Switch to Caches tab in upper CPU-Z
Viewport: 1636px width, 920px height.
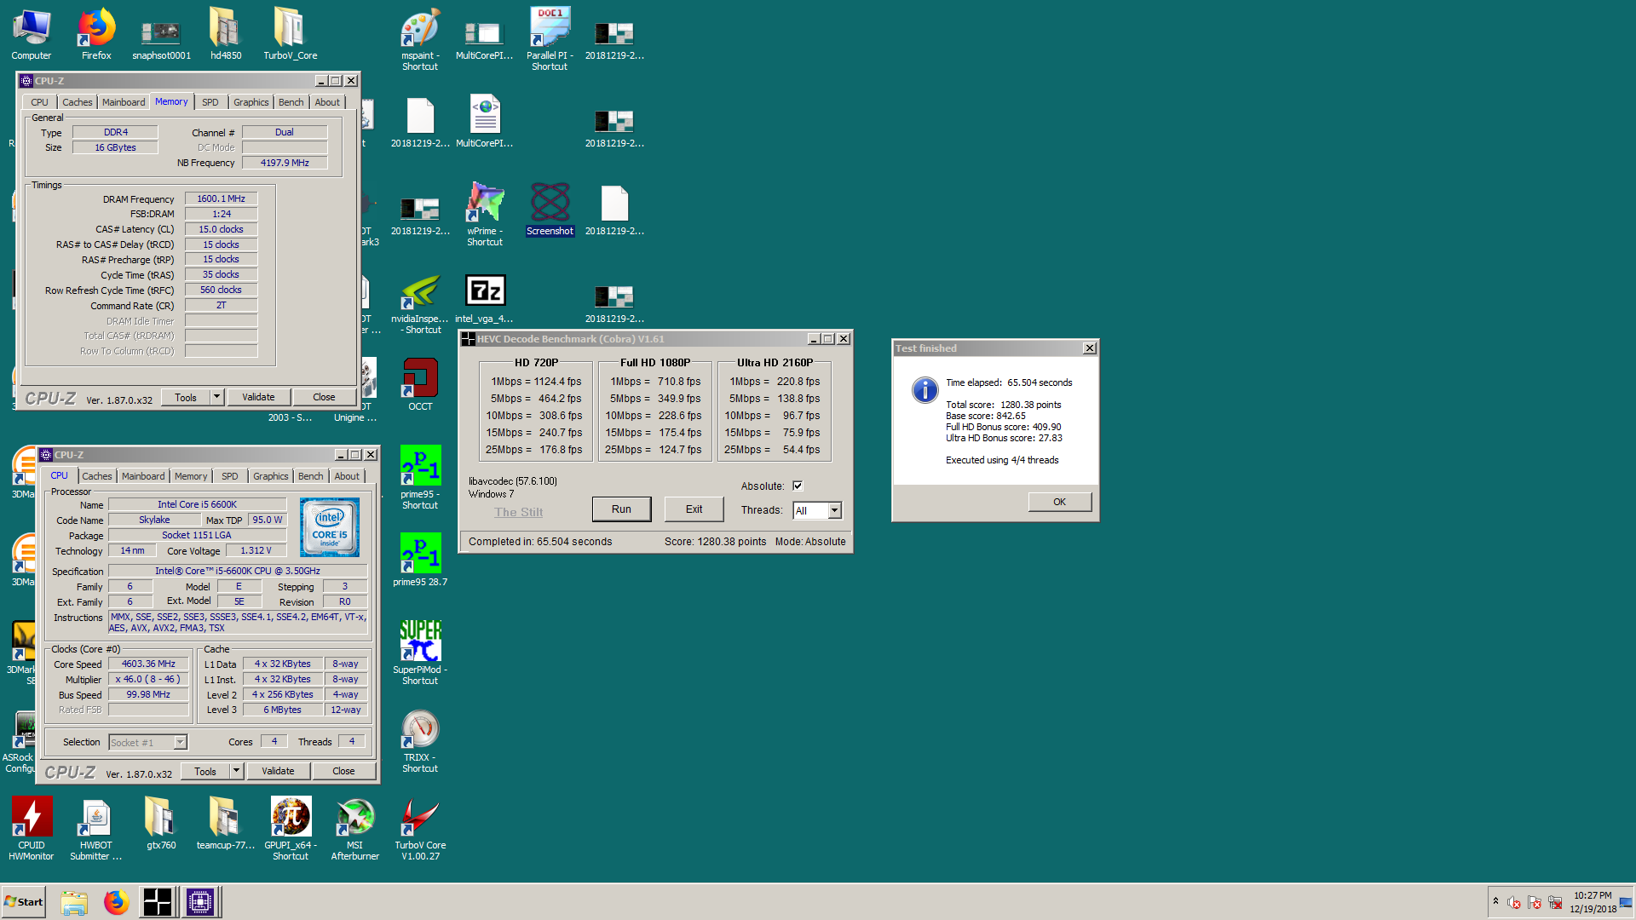pyautogui.click(x=77, y=102)
